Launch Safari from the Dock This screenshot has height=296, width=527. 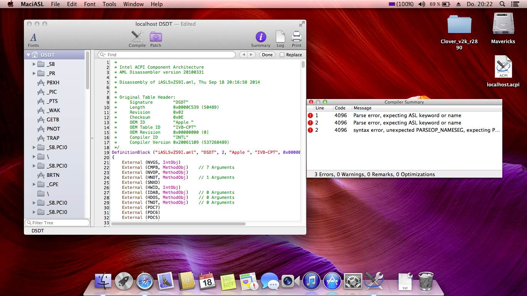pyautogui.click(x=145, y=281)
